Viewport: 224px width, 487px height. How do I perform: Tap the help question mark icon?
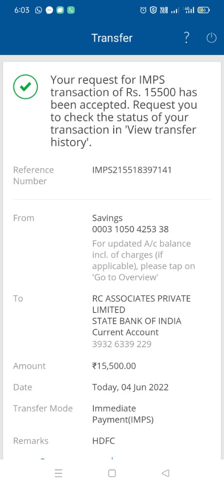(186, 37)
